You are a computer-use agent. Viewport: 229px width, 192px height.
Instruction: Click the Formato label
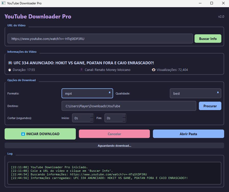coord(13,93)
